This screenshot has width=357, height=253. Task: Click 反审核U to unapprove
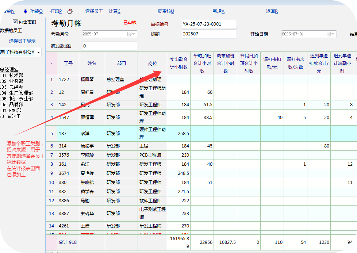tap(166, 11)
